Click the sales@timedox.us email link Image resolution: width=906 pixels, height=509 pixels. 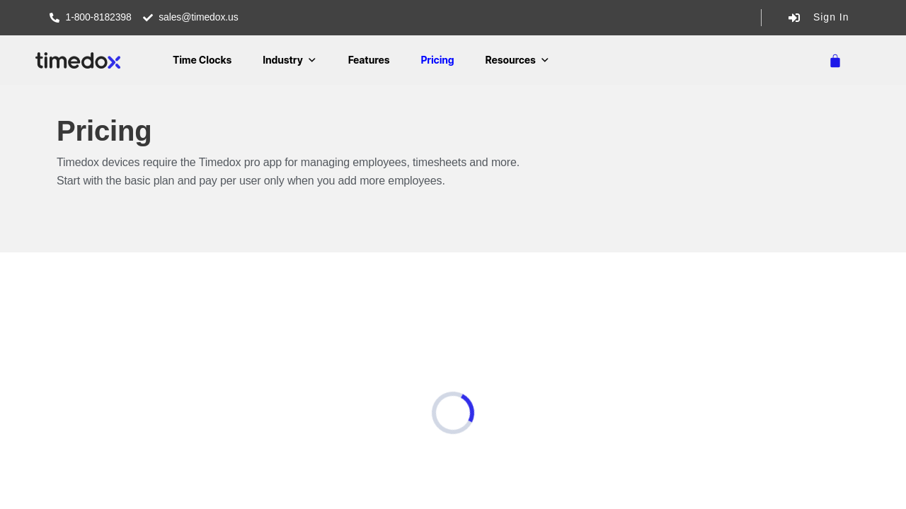198,18
